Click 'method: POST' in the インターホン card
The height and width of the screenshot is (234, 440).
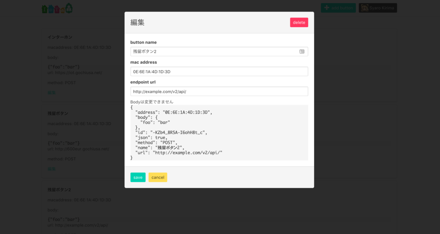pos(62,83)
